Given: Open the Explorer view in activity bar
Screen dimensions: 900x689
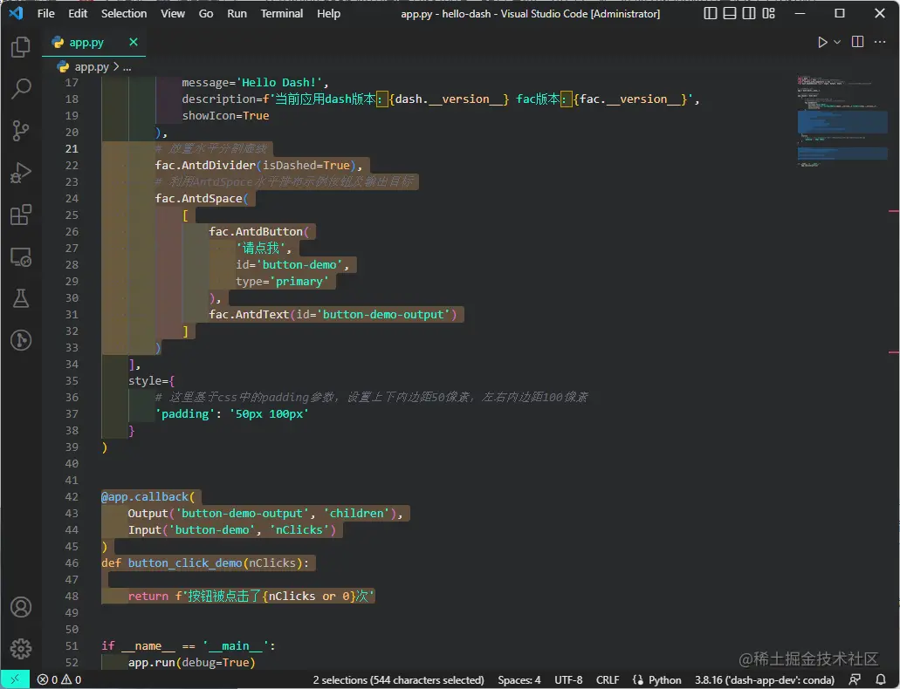Looking at the screenshot, I should (x=21, y=46).
